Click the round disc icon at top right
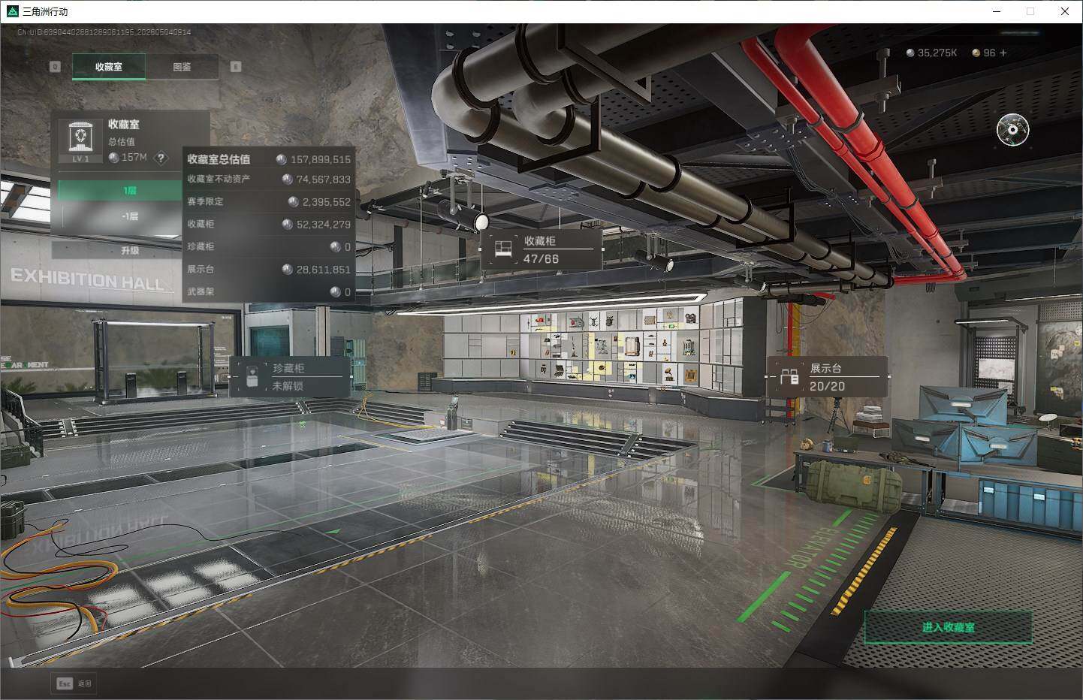1083x700 pixels. point(1012,130)
